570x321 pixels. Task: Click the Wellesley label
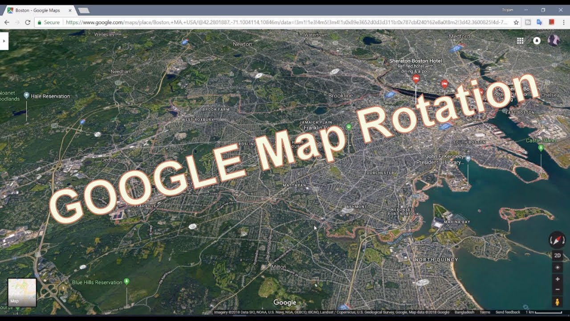click(x=105, y=34)
